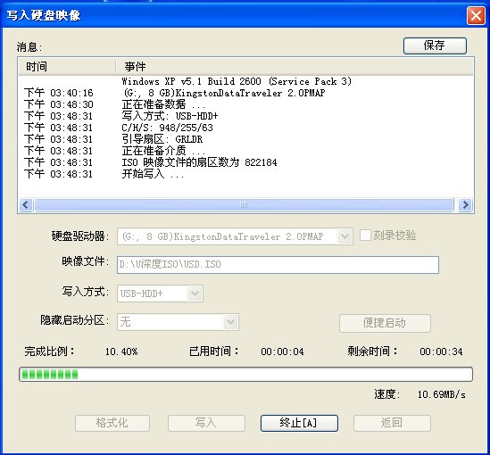
Task: Click the write progress bar
Action: point(245,374)
